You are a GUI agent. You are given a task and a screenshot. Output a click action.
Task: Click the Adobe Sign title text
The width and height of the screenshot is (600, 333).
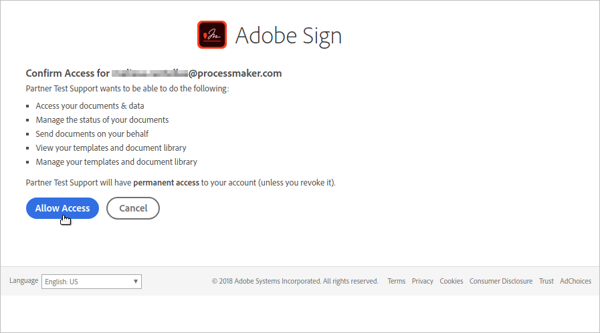(x=288, y=35)
